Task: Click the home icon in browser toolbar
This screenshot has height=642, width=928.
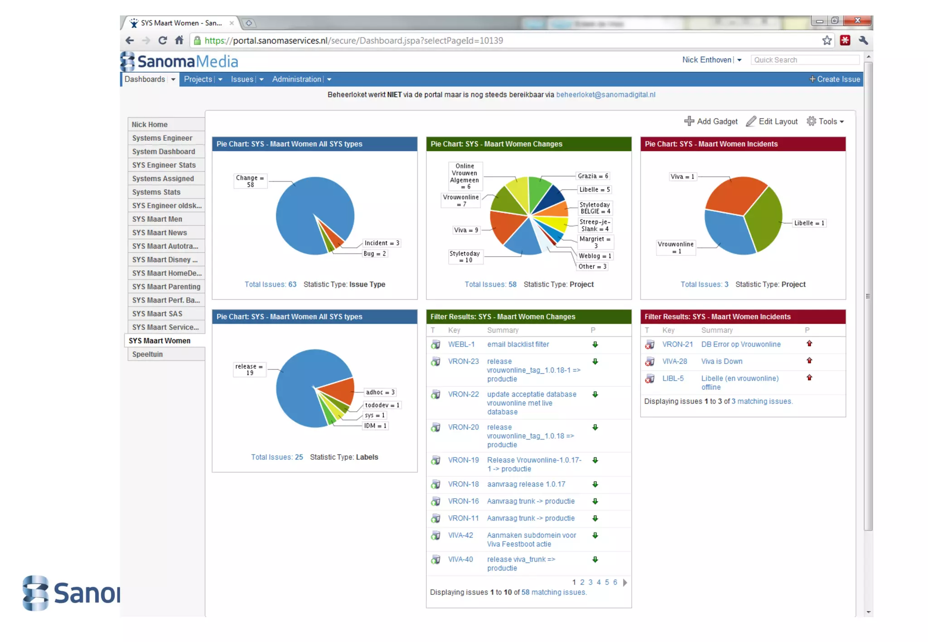Action: click(179, 40)
